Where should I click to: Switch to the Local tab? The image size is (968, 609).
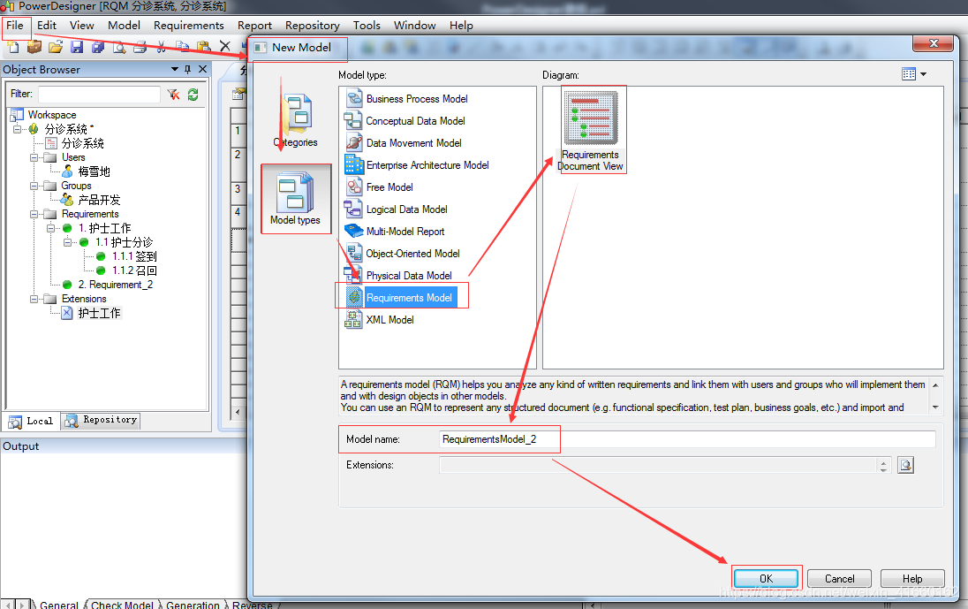(32, 421)
